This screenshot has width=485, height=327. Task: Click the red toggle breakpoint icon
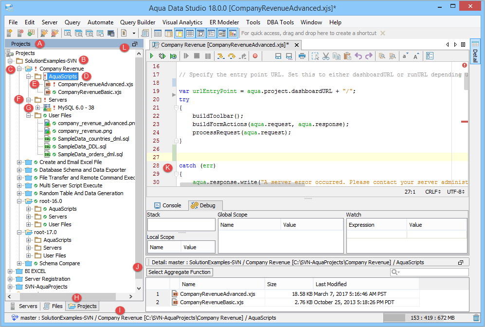[254, 56]
